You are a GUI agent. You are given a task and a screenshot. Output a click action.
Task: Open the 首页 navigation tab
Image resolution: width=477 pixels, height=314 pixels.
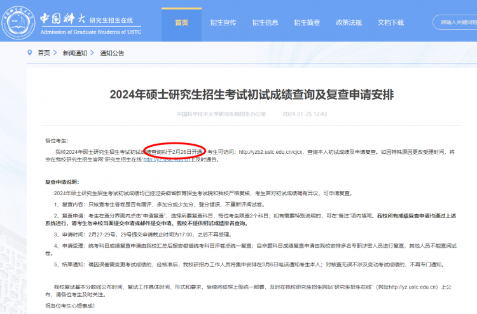[181, 23]
